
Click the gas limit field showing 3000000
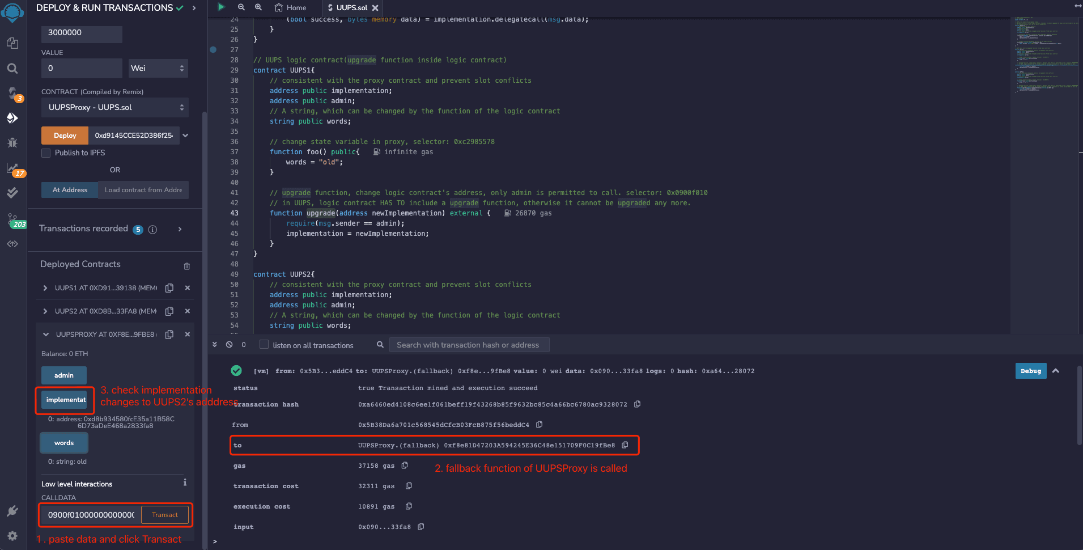[82, 33]
